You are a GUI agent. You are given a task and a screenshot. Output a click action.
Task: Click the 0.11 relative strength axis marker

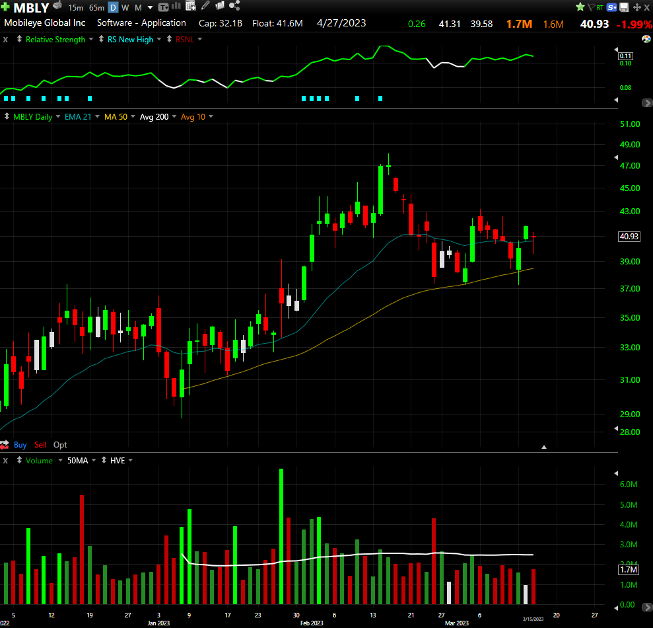[625, 56]
